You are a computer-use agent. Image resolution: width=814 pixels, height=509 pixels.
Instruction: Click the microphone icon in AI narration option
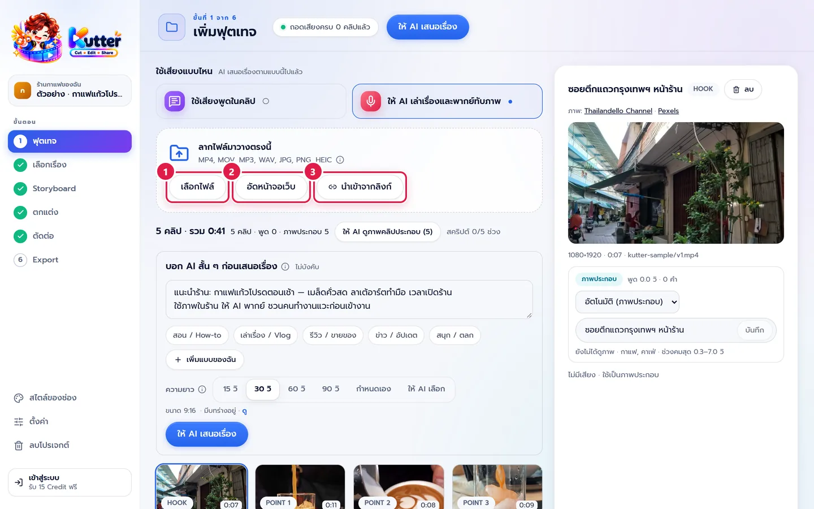[371, 101]
